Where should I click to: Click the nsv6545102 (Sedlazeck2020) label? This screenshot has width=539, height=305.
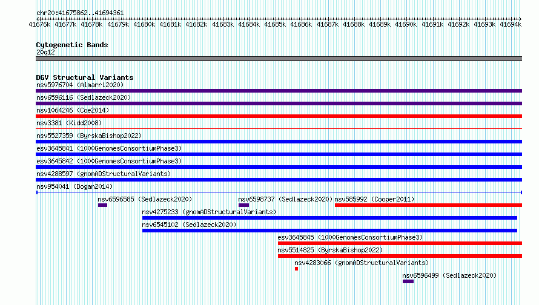tap(189, 225)
